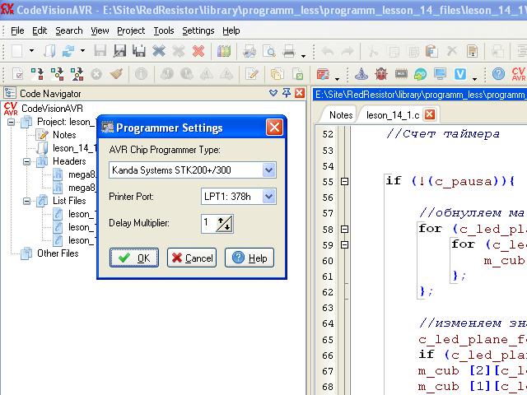
Task: Collapse the Headers tree node
Action: pyautogui.click(x=26, y=162)
